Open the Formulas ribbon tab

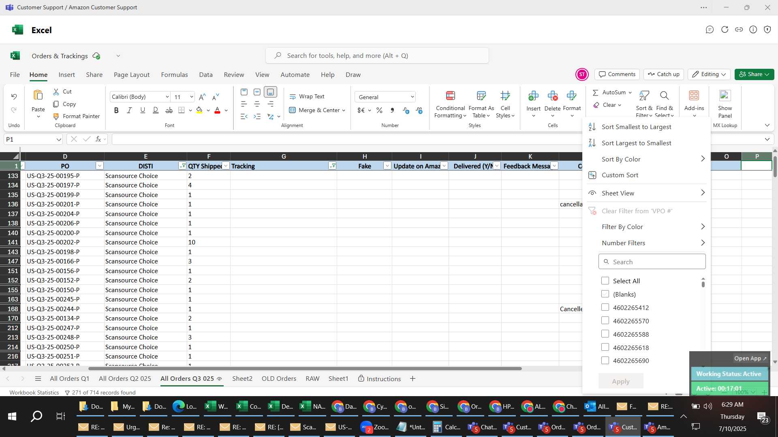coord(174,75)
